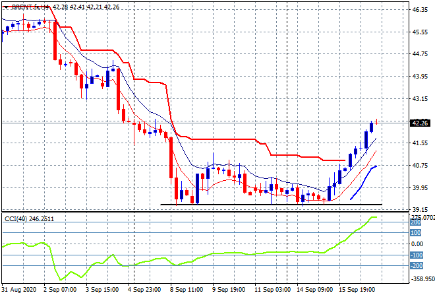
Task: Click the 14 Sep 09:00 time label
Action: (x=314, y=290)
